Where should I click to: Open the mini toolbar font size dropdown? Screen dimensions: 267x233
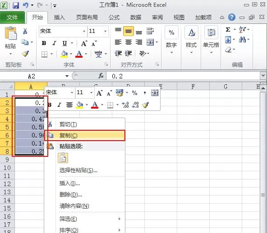point(92,92)
